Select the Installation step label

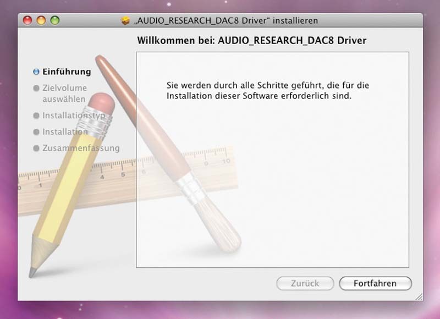click(65, 131)
